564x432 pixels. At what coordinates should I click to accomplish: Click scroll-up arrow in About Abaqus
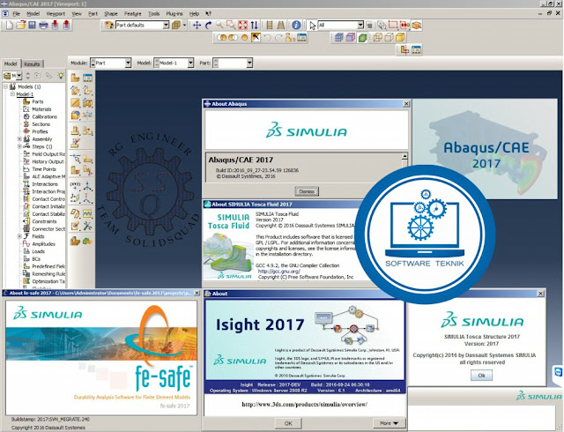tap(404, 156)
